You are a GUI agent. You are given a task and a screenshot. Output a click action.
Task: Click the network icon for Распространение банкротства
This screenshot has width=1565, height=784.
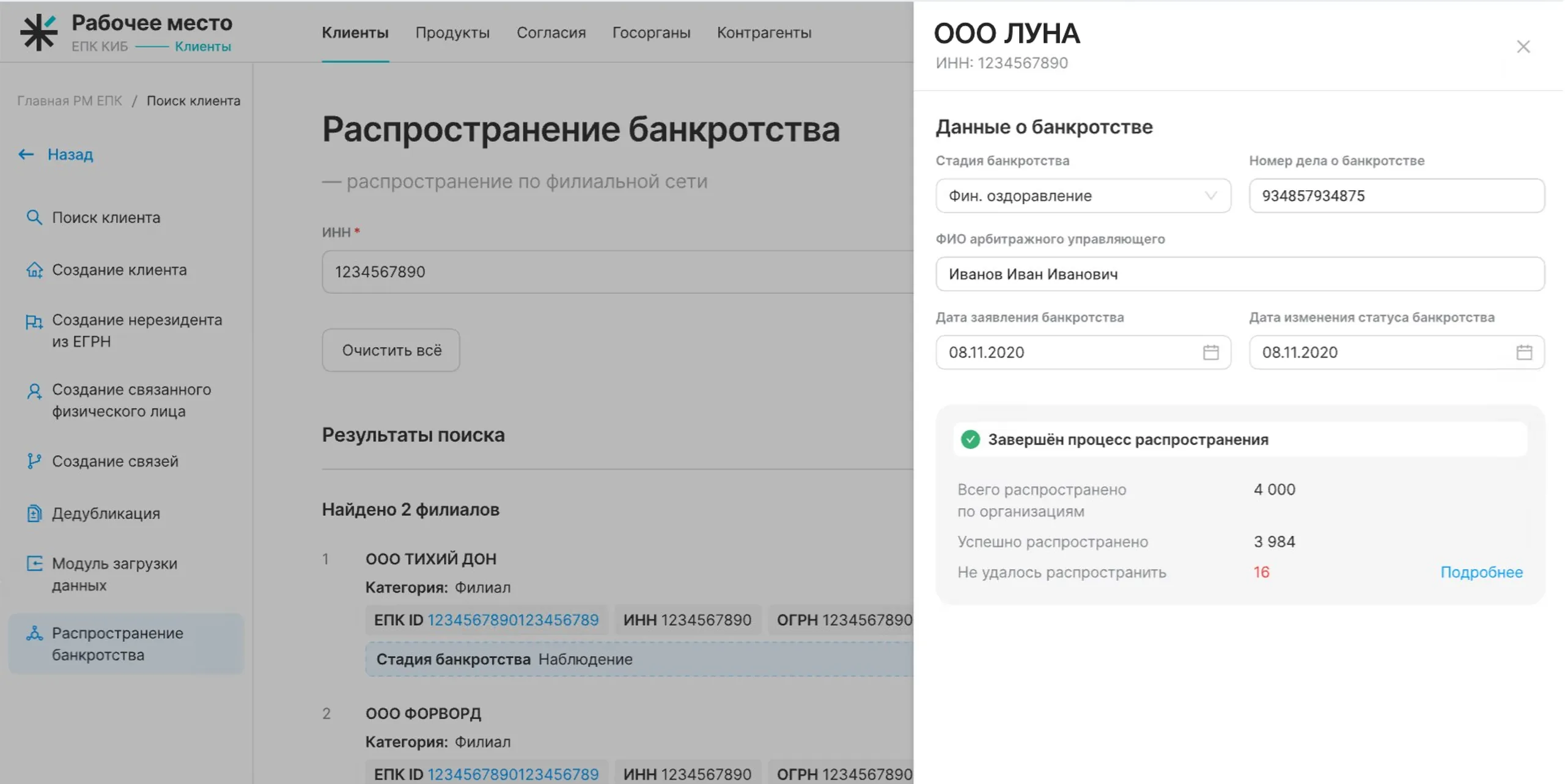[34, 634]
